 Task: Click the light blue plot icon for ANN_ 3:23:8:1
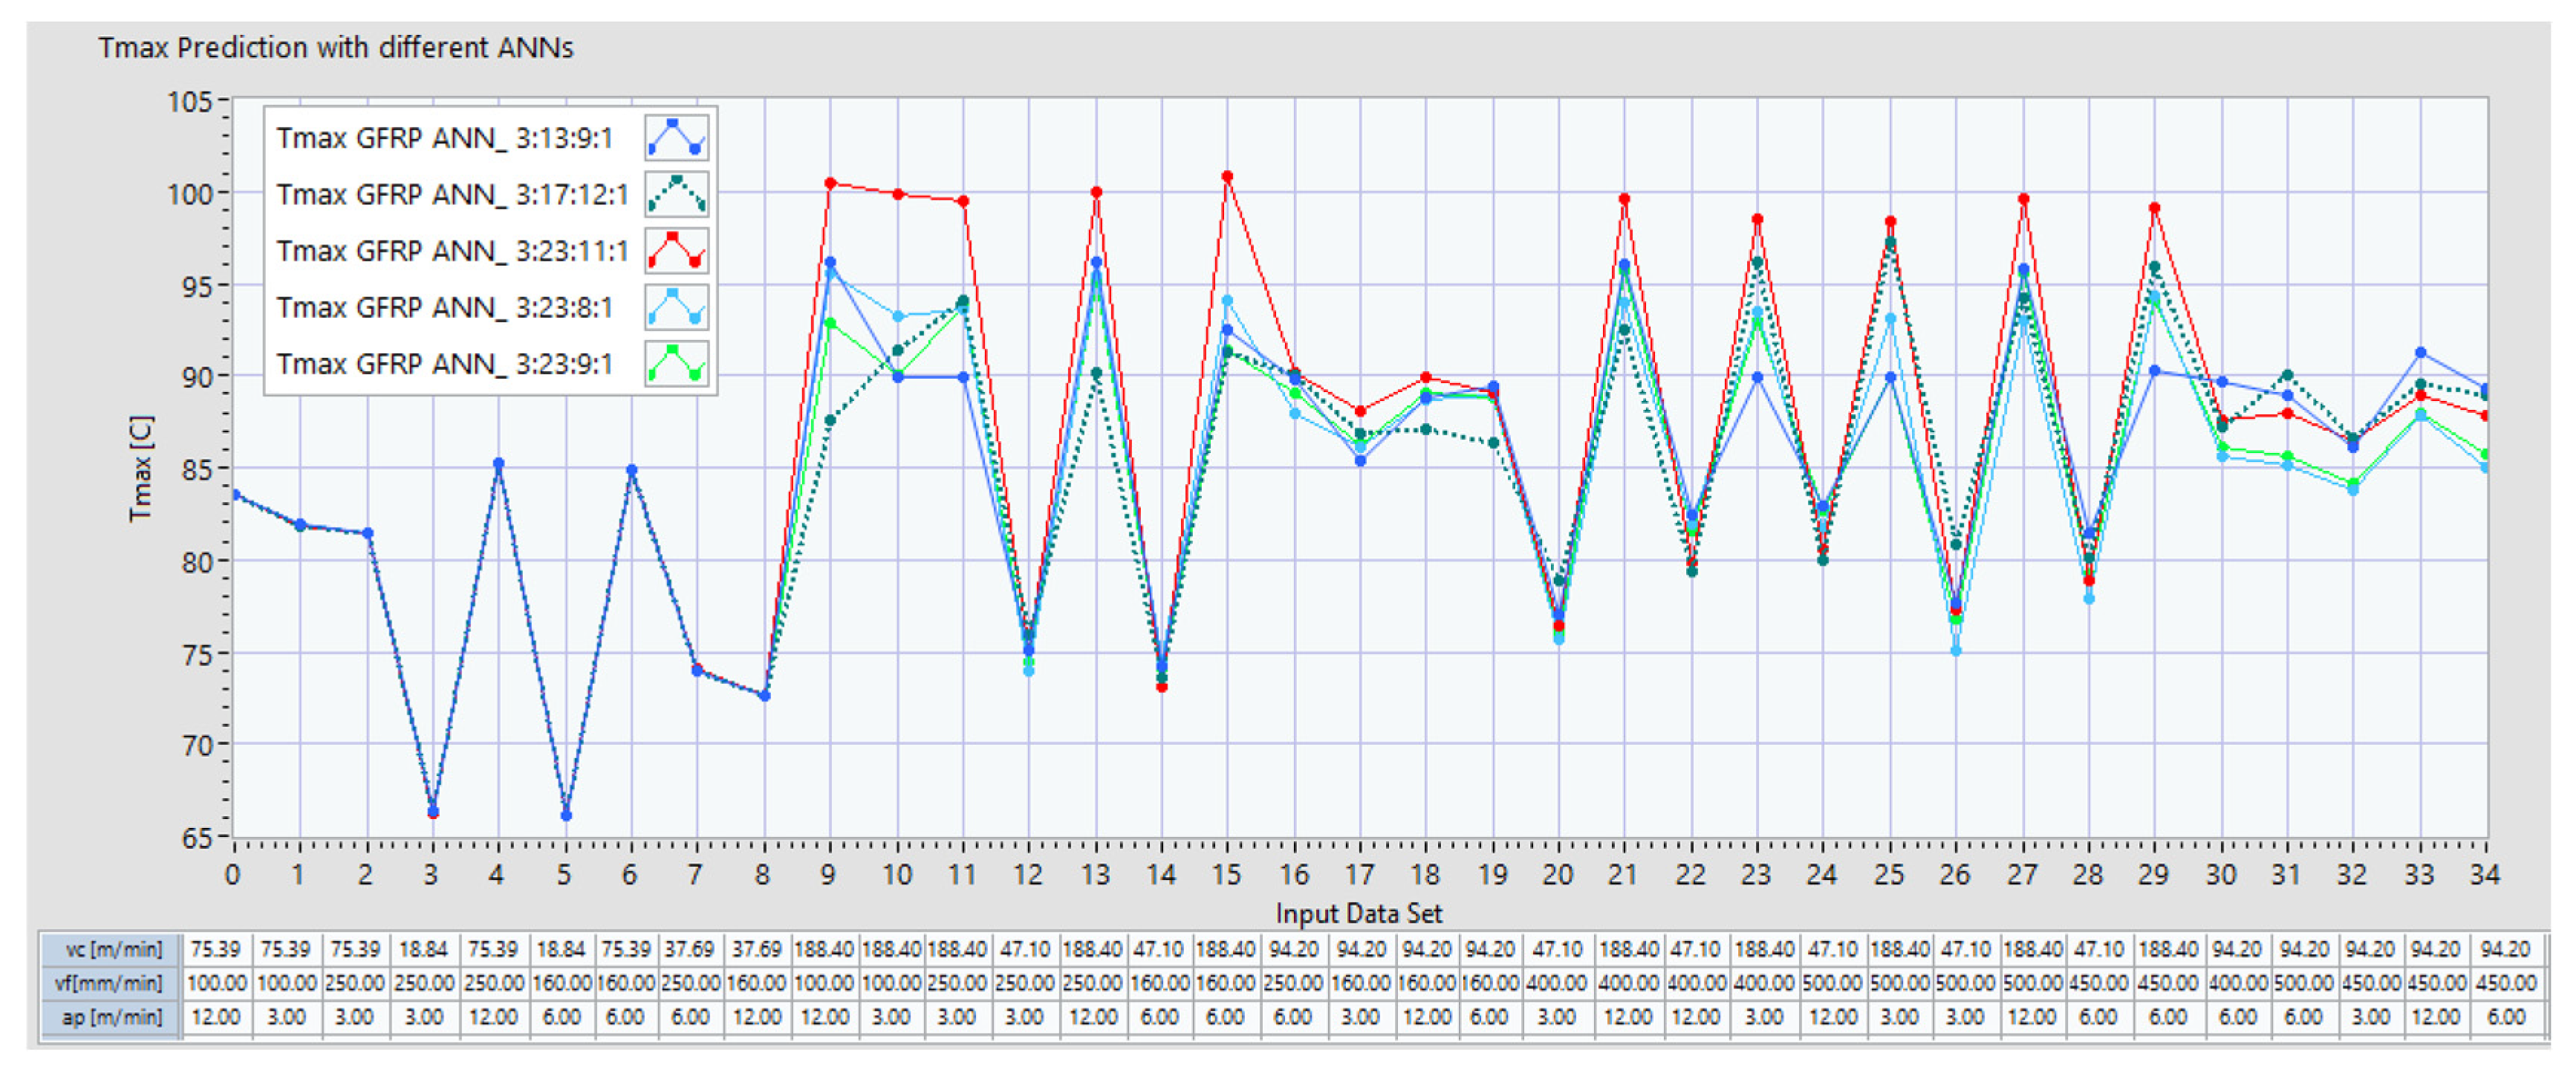coord(676,307)
